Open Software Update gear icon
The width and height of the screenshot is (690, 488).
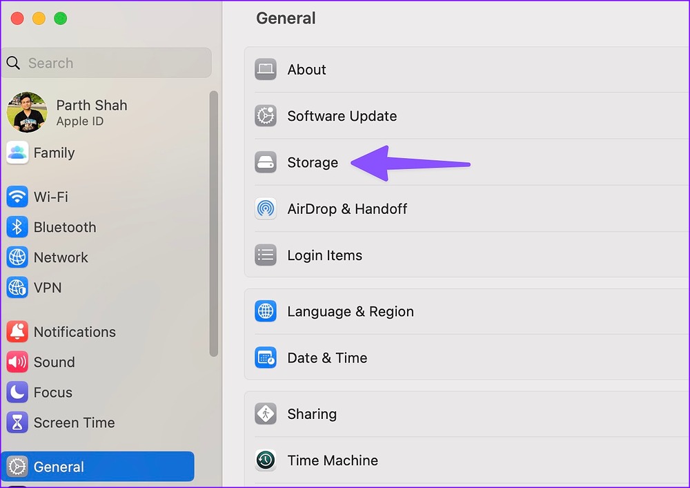tap(266, 116)
